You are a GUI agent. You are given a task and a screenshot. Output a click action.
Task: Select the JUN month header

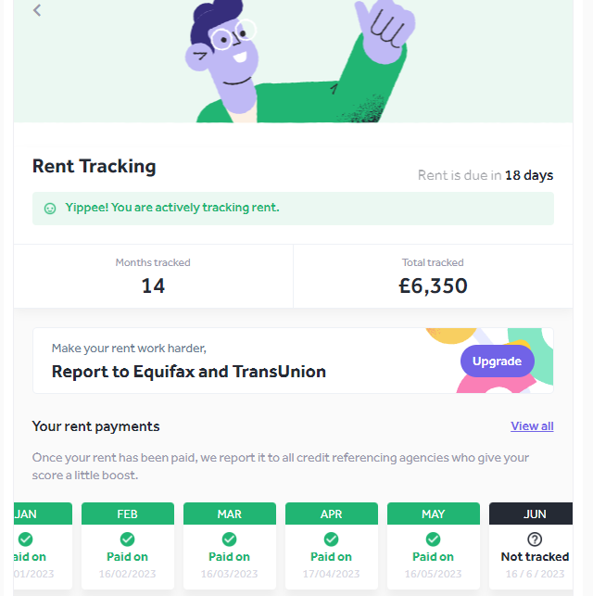531,514
